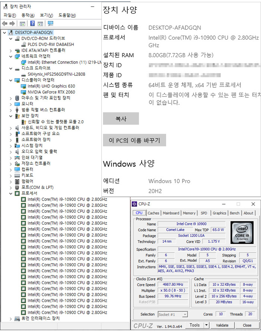
Task: Click the storage controller category icon
Action: coord(17,164)
